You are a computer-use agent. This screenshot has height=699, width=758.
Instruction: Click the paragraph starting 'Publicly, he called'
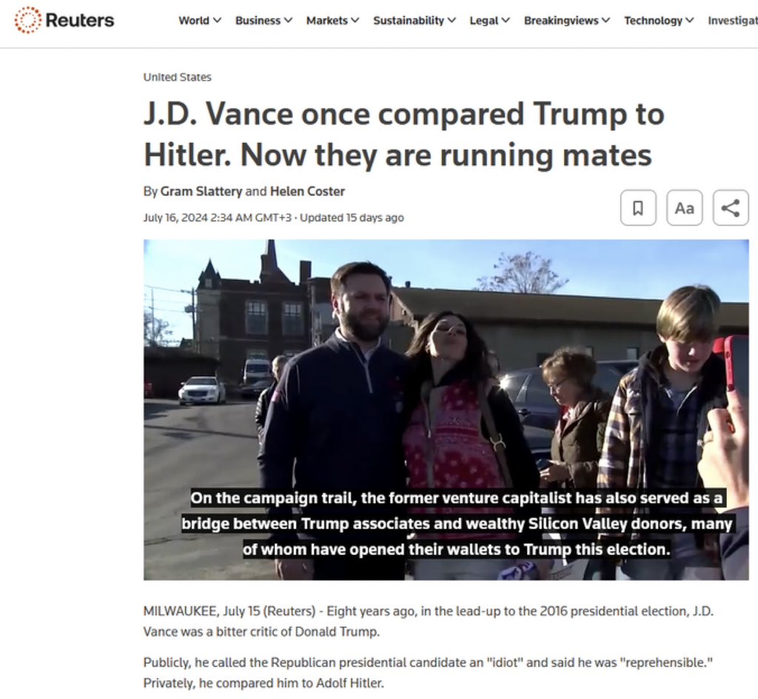coord(428,672)
